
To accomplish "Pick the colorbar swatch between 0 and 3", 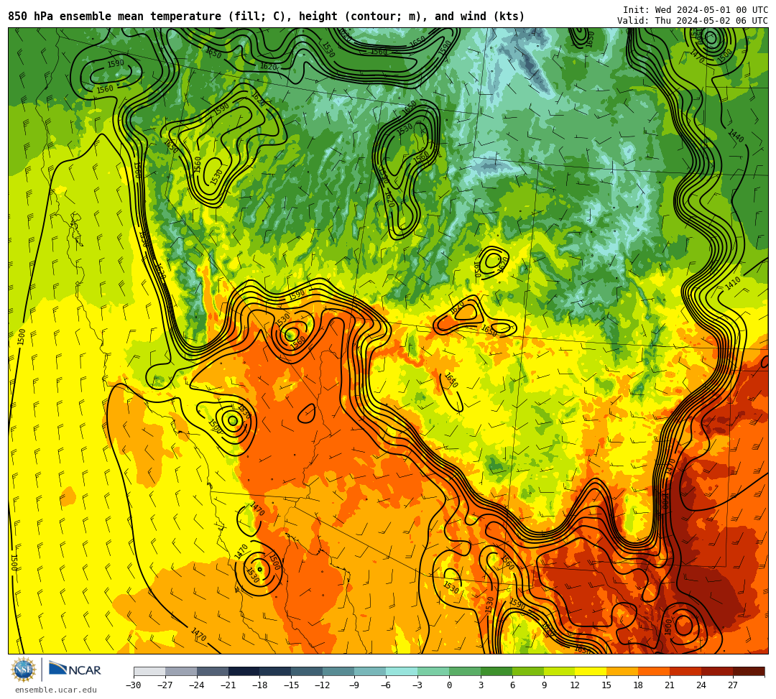I will tap(465, 671).
